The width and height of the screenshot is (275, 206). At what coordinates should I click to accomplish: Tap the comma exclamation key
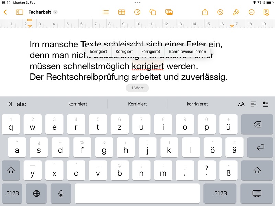[185, 170]
